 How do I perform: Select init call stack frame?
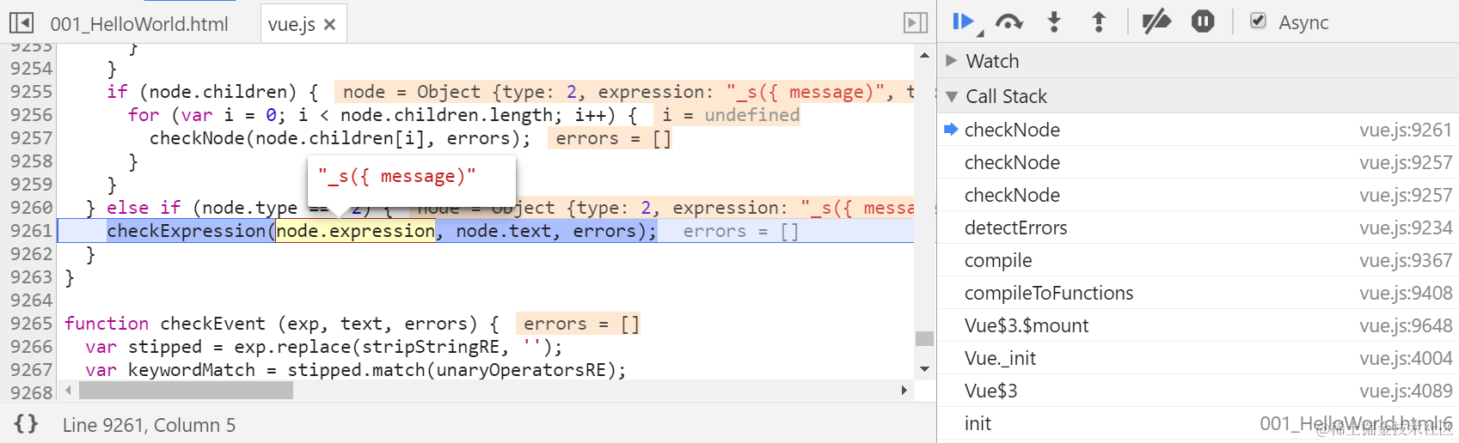pyautogui.click(x=1198, y=423)
